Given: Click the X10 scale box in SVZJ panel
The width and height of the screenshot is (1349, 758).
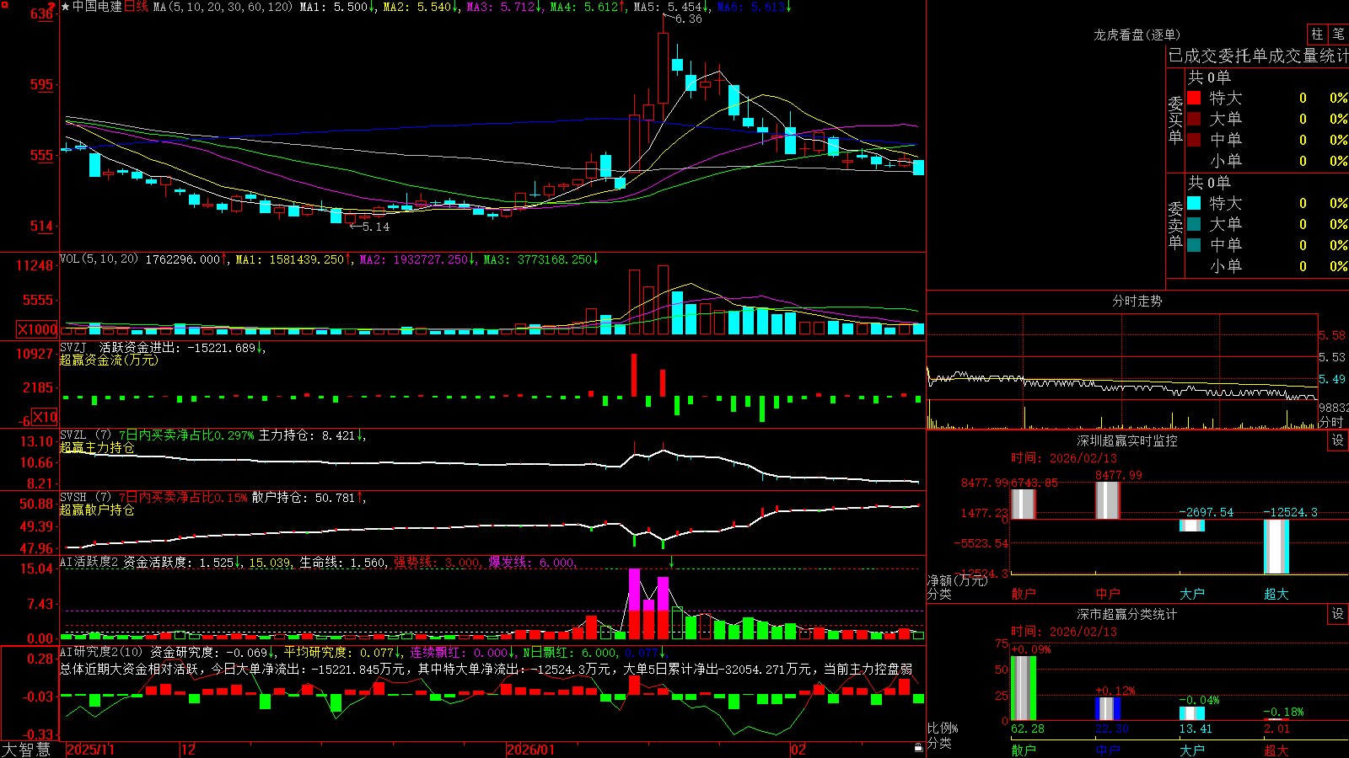Looking at the screenshot, I should click(45, 417).
